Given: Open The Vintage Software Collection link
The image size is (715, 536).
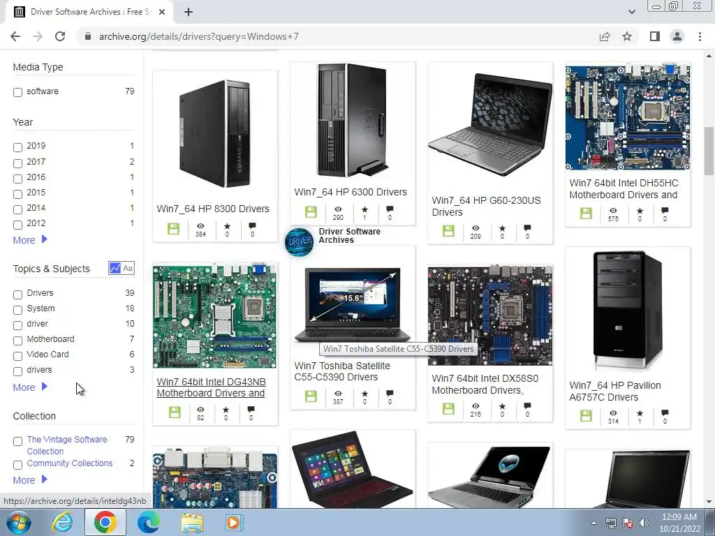Looking at the screenshot, I should tap(67, 445).
